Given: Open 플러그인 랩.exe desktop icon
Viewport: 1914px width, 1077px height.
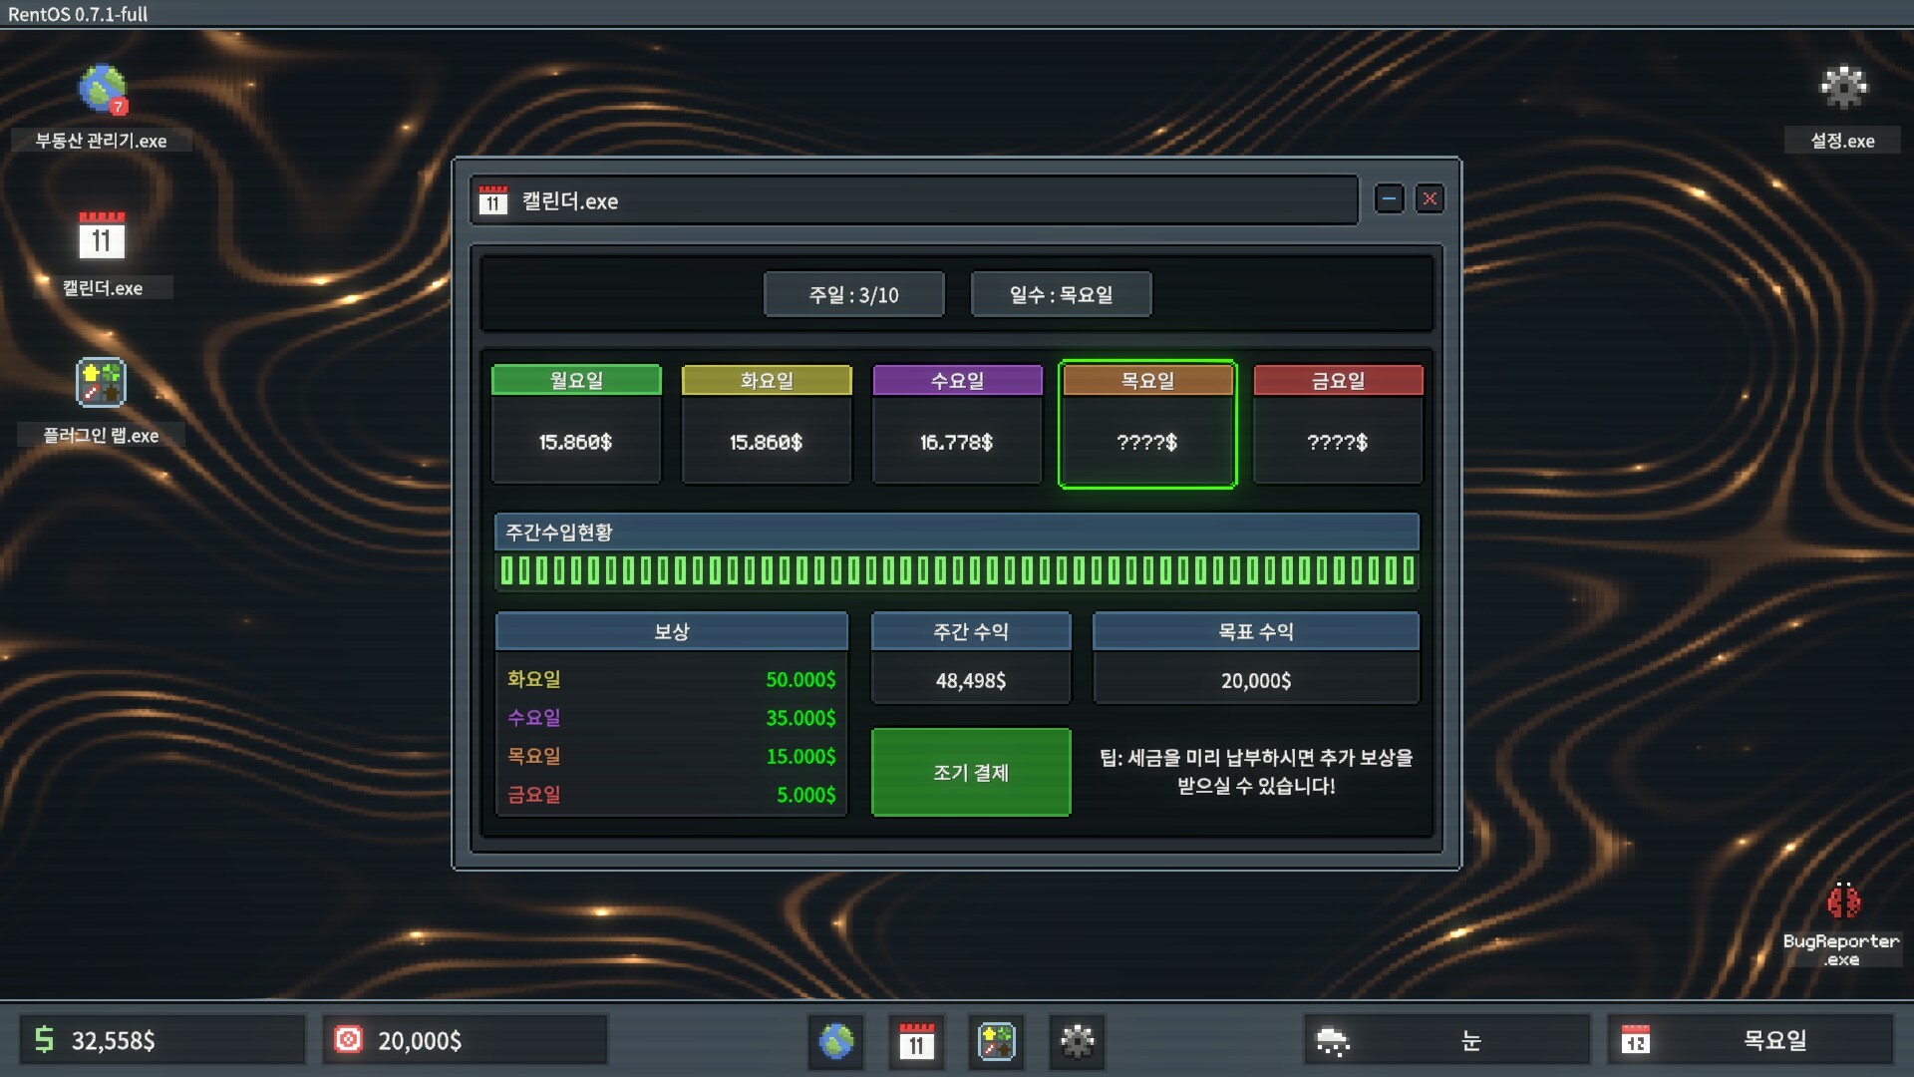Looking at the screenshot, I should point(101,383).
